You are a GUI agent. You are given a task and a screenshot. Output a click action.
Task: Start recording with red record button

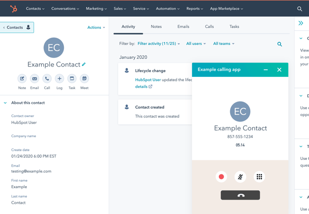tap(221, 176)
